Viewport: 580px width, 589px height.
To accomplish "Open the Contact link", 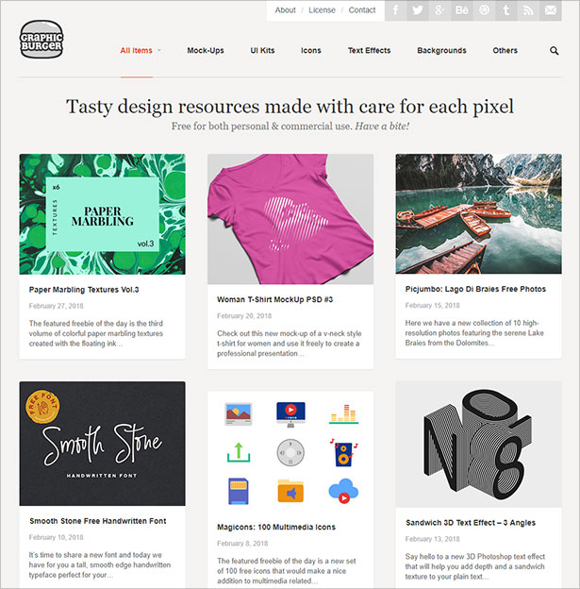I will 362,10.
